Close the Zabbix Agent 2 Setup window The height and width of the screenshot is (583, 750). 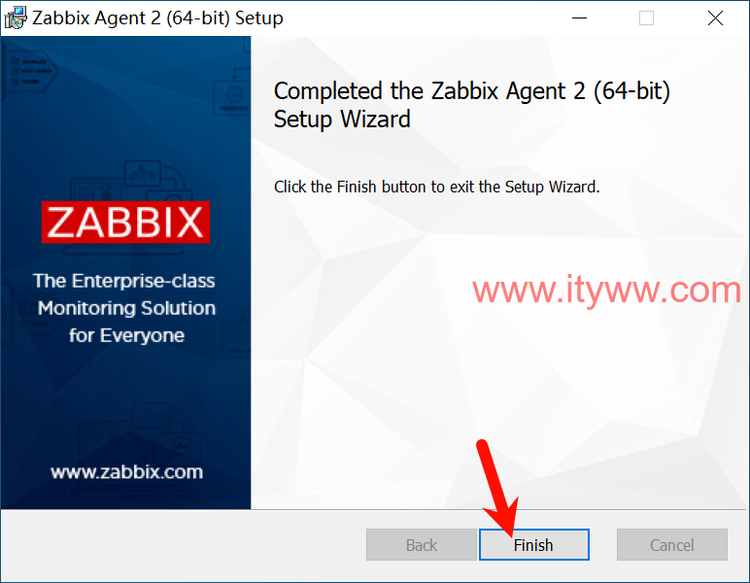click(716, 18)
